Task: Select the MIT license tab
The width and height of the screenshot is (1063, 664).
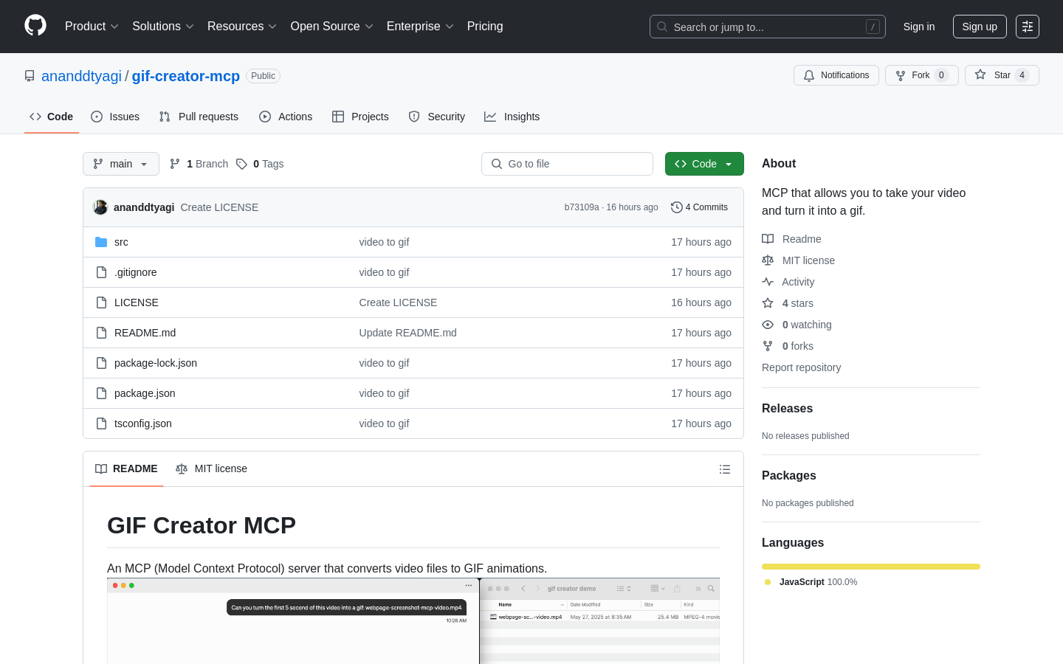Action: [211, 468]
